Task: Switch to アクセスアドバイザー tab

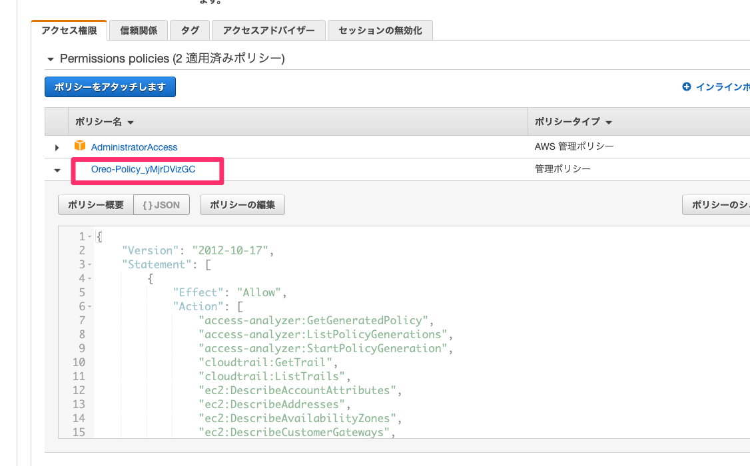Action: point(269,31)
